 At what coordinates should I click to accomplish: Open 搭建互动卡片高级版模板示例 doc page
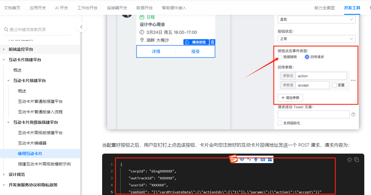[x=44, y=164]
